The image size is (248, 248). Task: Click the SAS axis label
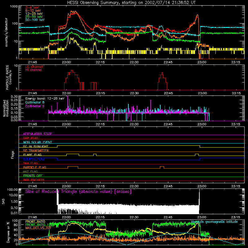[x=3, y=201]
